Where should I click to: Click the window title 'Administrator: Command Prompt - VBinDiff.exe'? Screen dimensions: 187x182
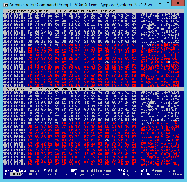(53, 5)
